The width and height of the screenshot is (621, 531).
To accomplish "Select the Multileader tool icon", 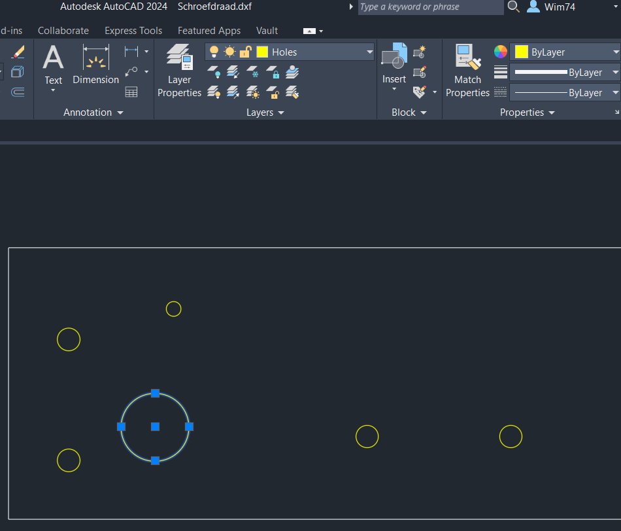I will click(x=131, y=72).
